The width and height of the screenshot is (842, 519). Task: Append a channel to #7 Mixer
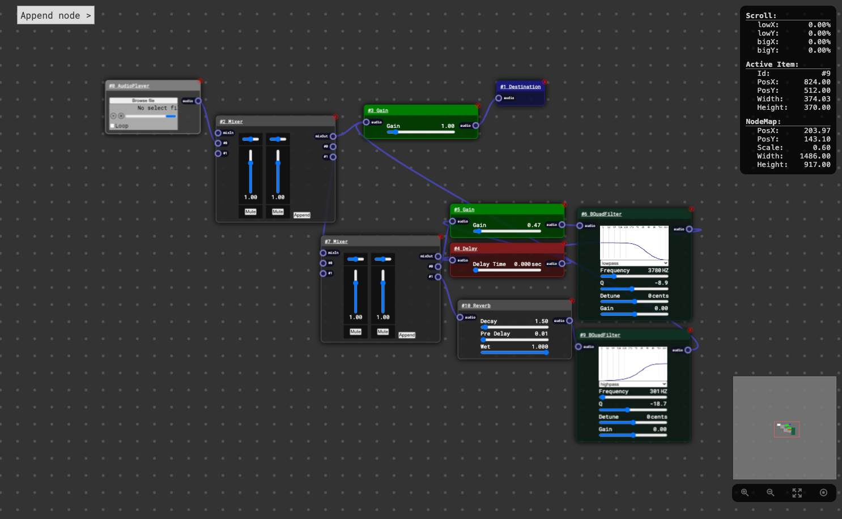[407, 335]
